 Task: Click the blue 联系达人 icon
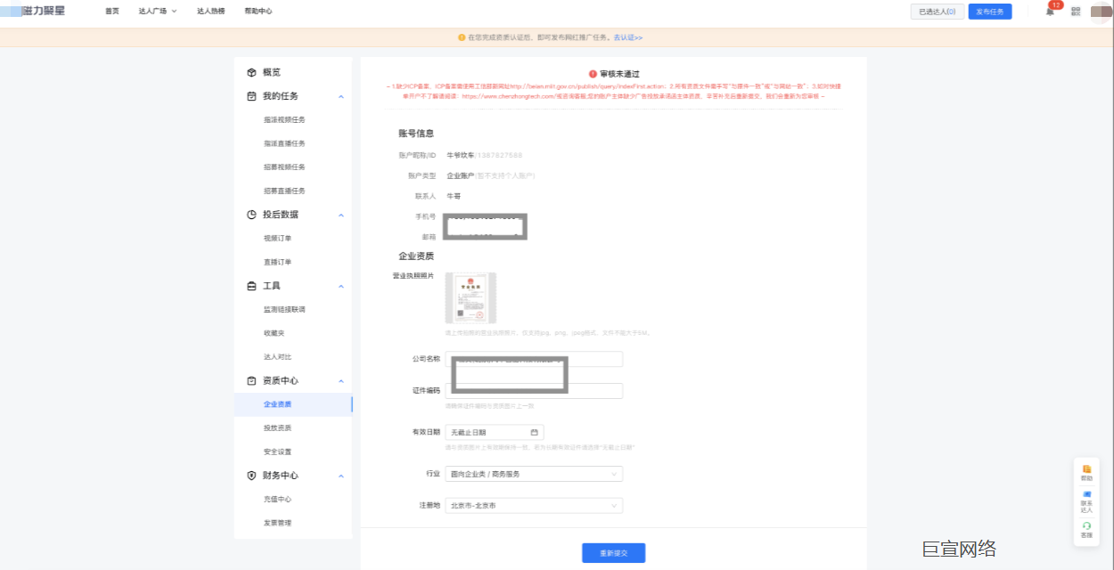coord(1086,493)
